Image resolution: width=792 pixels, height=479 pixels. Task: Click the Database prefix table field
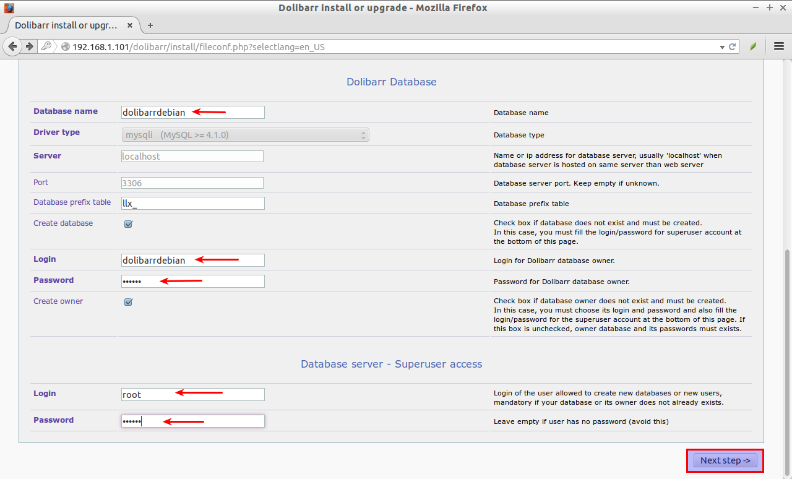click(x=193, y=203)
